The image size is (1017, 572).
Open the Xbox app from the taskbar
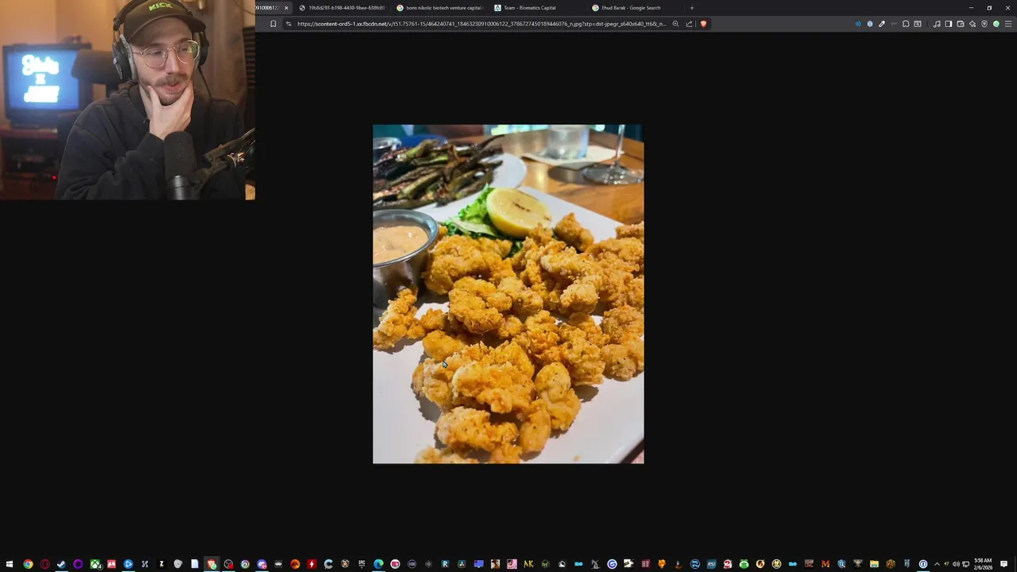click(x=95, y=564)
